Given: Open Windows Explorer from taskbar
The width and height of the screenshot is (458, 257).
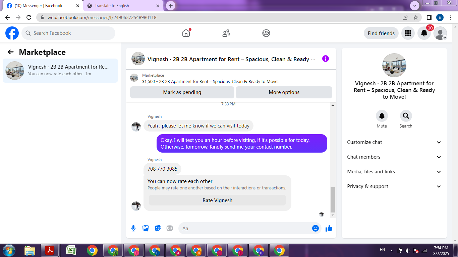Looking at the screenshot, I should click(x=30, y=250).
